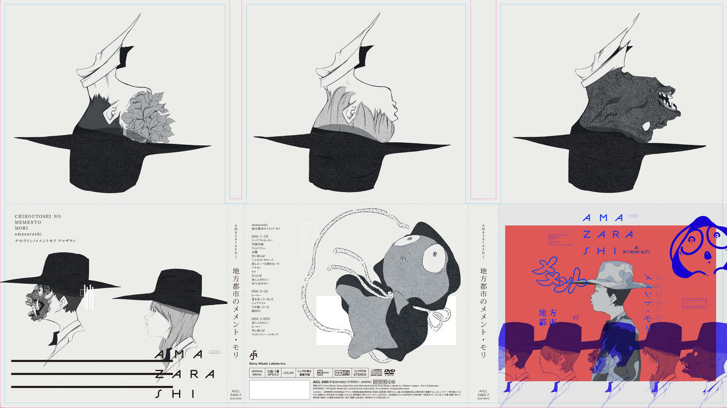Image resolution: width=727 pixels, height=408 pixels.
Task: Click the DVD Video logo
Action: click(x=390, y=373)
